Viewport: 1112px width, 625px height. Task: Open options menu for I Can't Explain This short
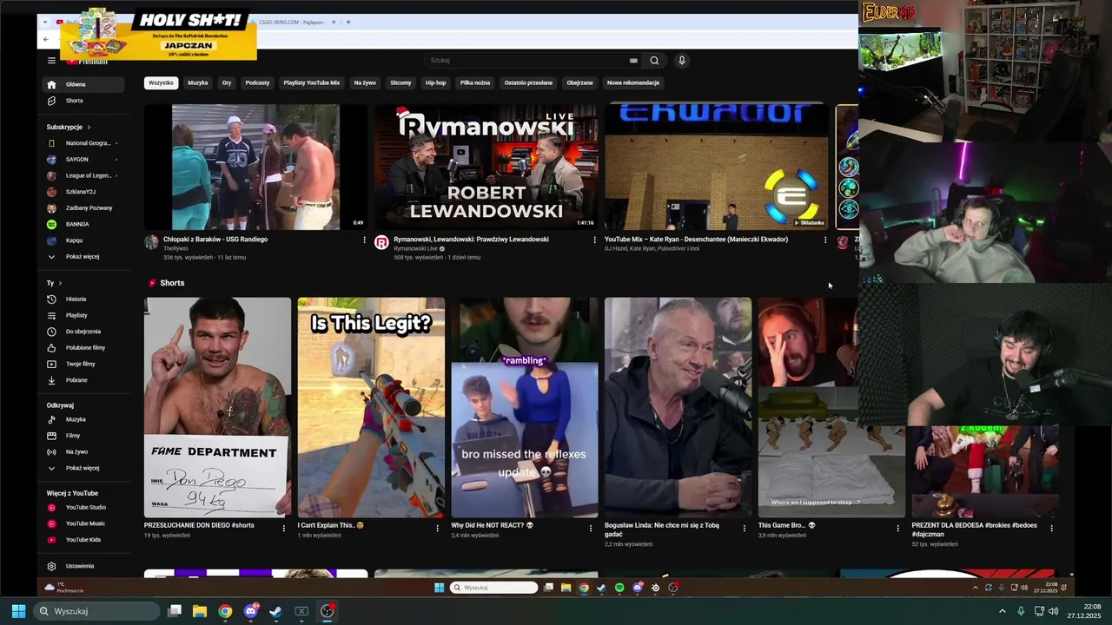pyautogui.click(x=437, y=528)
